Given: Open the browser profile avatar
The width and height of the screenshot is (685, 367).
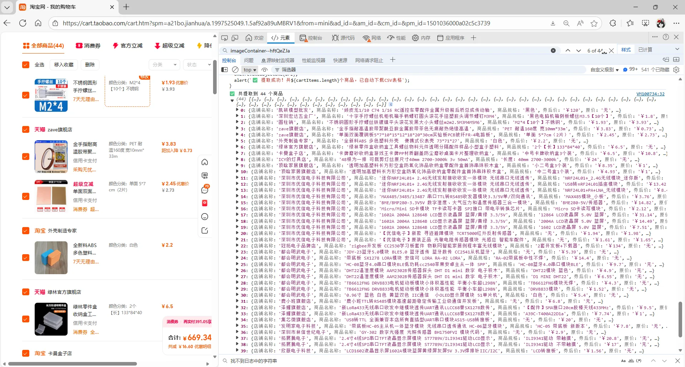Looking at the screenshot, I should 661,23.
